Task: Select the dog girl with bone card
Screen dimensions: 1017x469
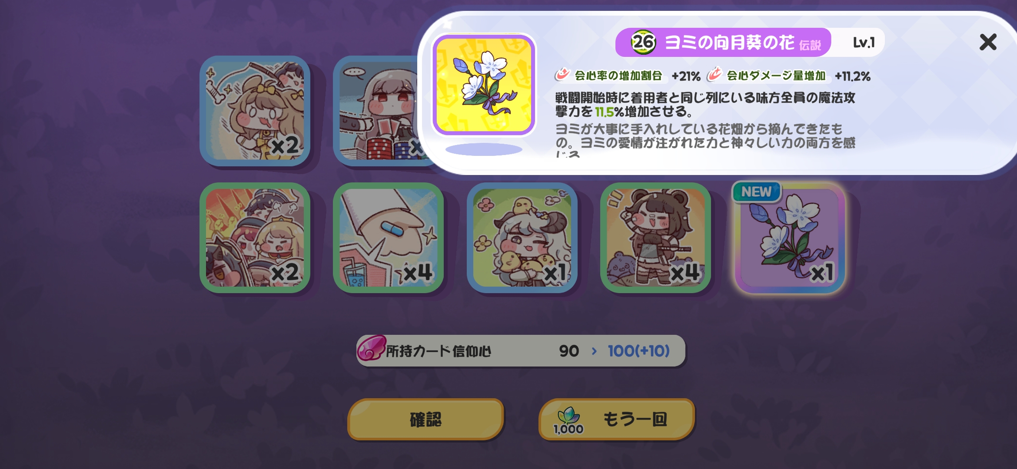Action: point(255,111)
